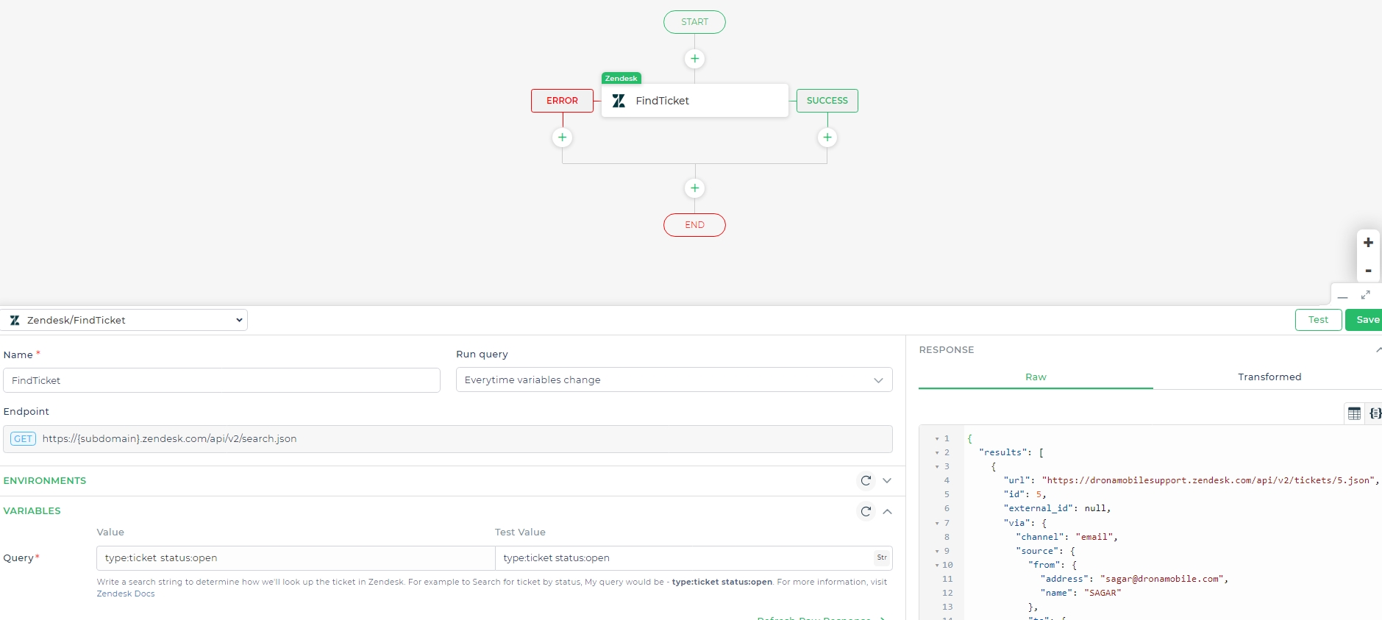Click the Zendesk logo in FindTicket node

click(x=619, y=101)
